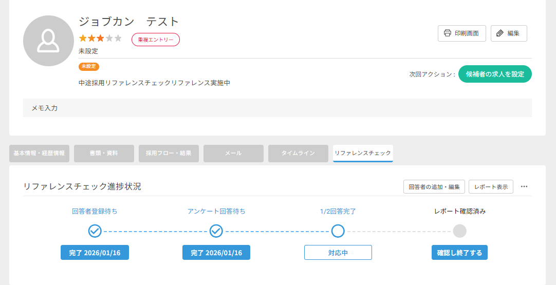Click the レポート表示 button
Viewport: 556px width, 285px height.
[491, 186]
